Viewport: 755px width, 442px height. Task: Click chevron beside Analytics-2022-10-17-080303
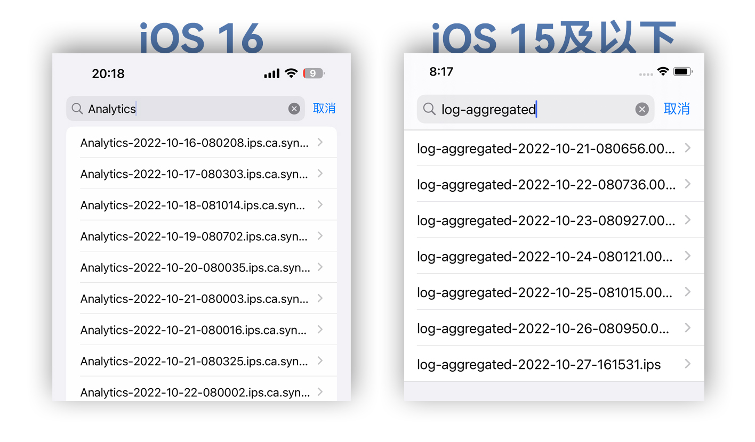point(320,173)
